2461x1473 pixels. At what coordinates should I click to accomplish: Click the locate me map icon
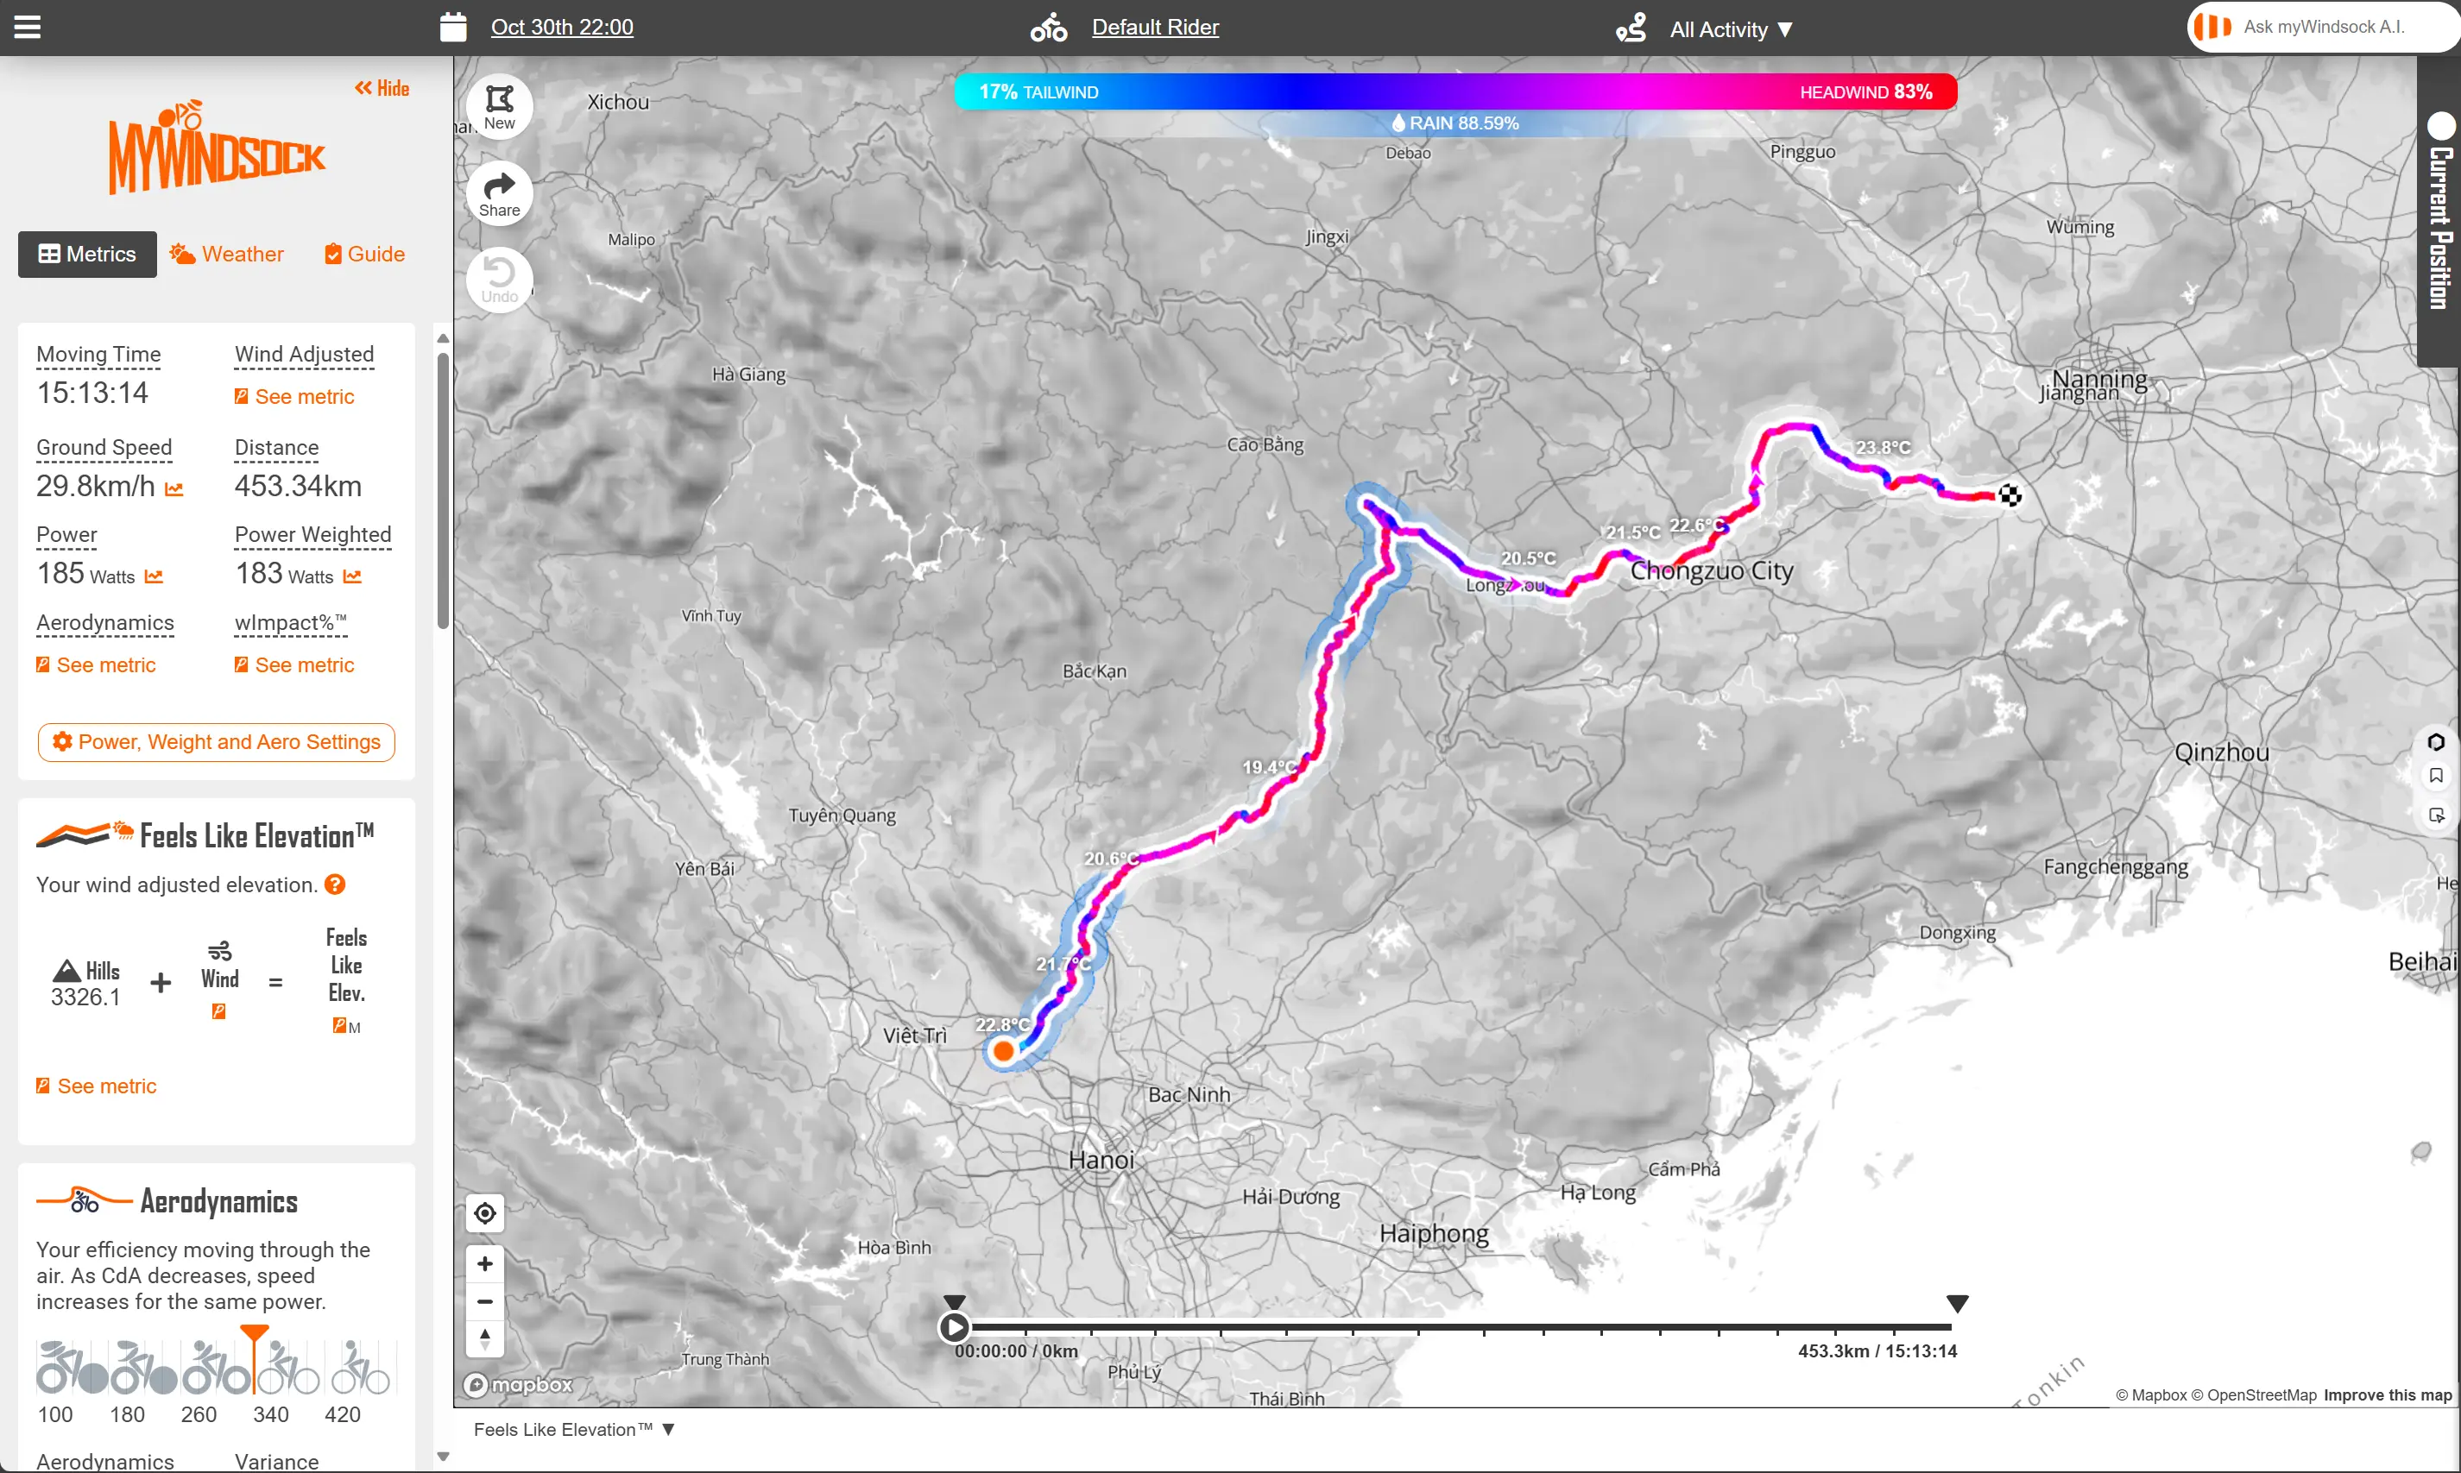[484, 1213]
